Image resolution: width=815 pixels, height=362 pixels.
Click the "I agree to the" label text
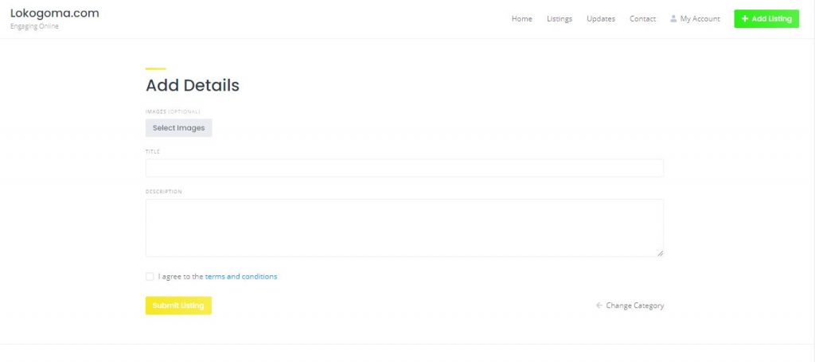pyautogui.click(x=181, y=277)
